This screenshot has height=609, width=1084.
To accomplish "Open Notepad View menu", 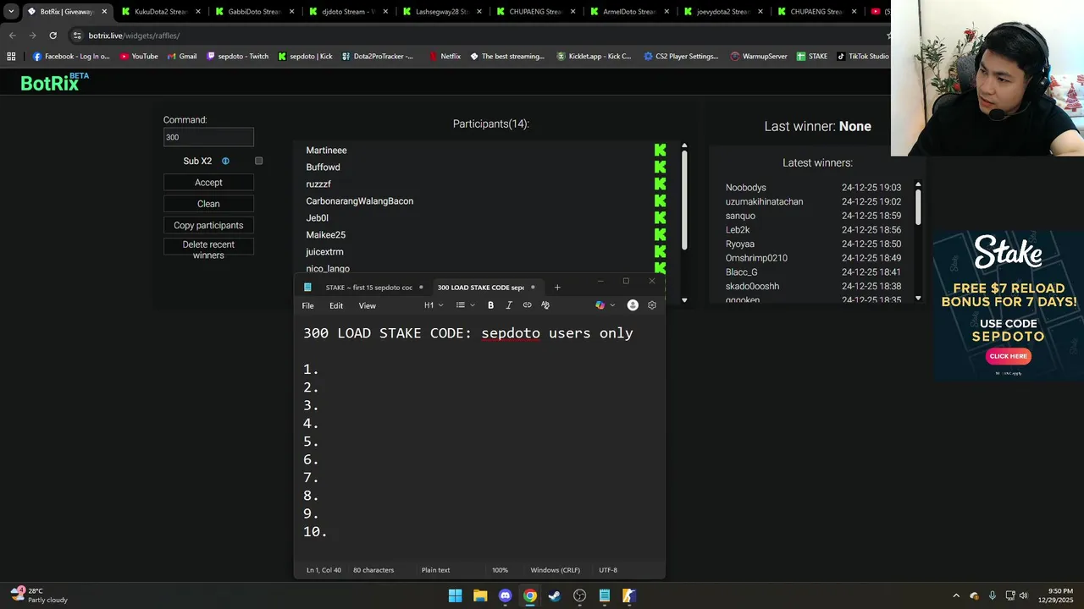I will tap(367, 305).
